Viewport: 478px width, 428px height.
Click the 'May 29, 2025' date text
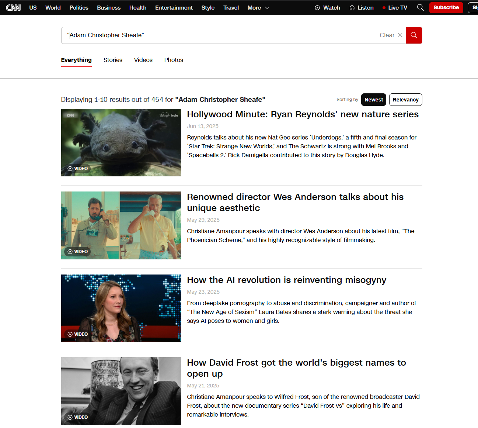click(203, 220)
